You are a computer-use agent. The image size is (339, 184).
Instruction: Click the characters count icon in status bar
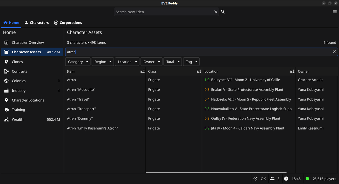point(272,179)
